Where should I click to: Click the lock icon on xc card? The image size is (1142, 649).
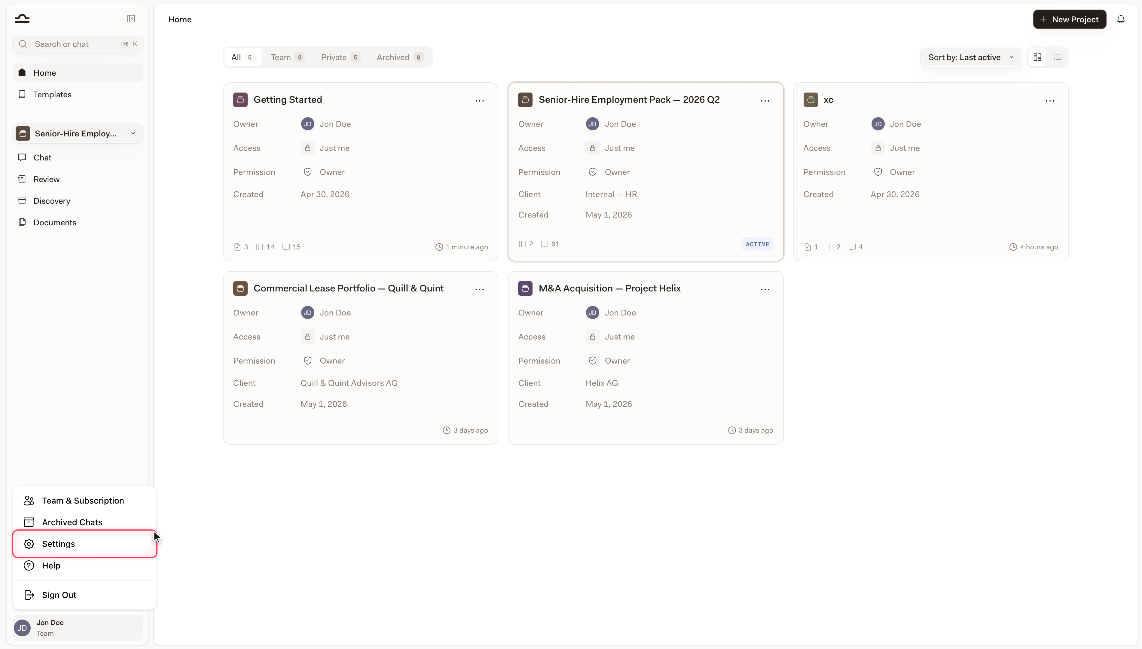(x=878, y=148)
